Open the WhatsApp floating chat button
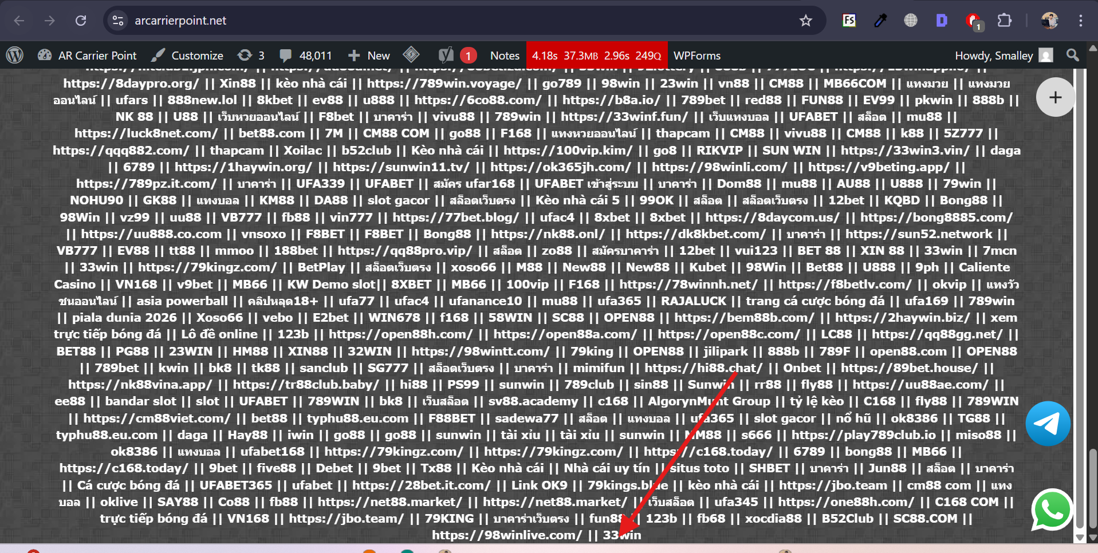1098x553 pixels. point(1052,509)
